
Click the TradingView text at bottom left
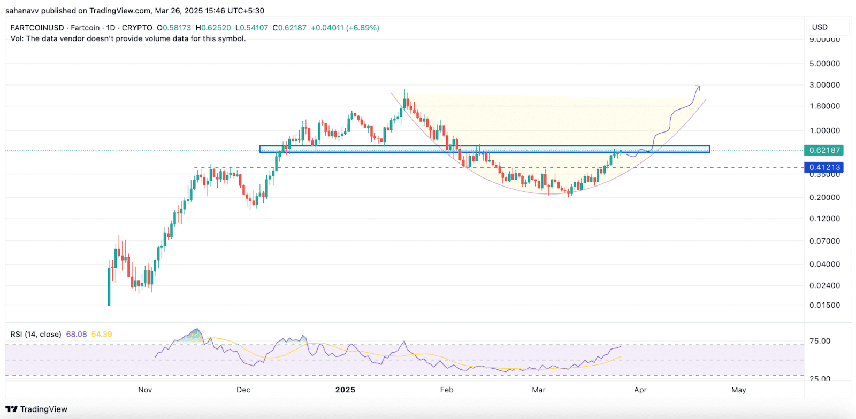click(x=44, y=409)
